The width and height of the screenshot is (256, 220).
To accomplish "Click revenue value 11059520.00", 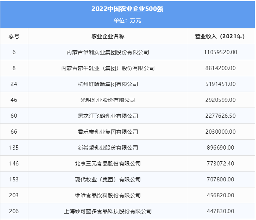I will pyautogui.click(x=220, y=52).
